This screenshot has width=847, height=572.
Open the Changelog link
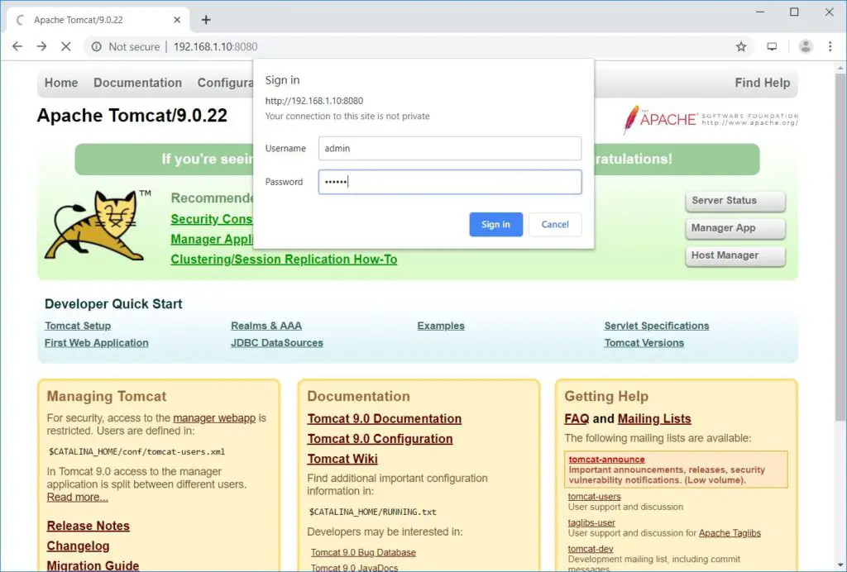[x=78, y=546]
